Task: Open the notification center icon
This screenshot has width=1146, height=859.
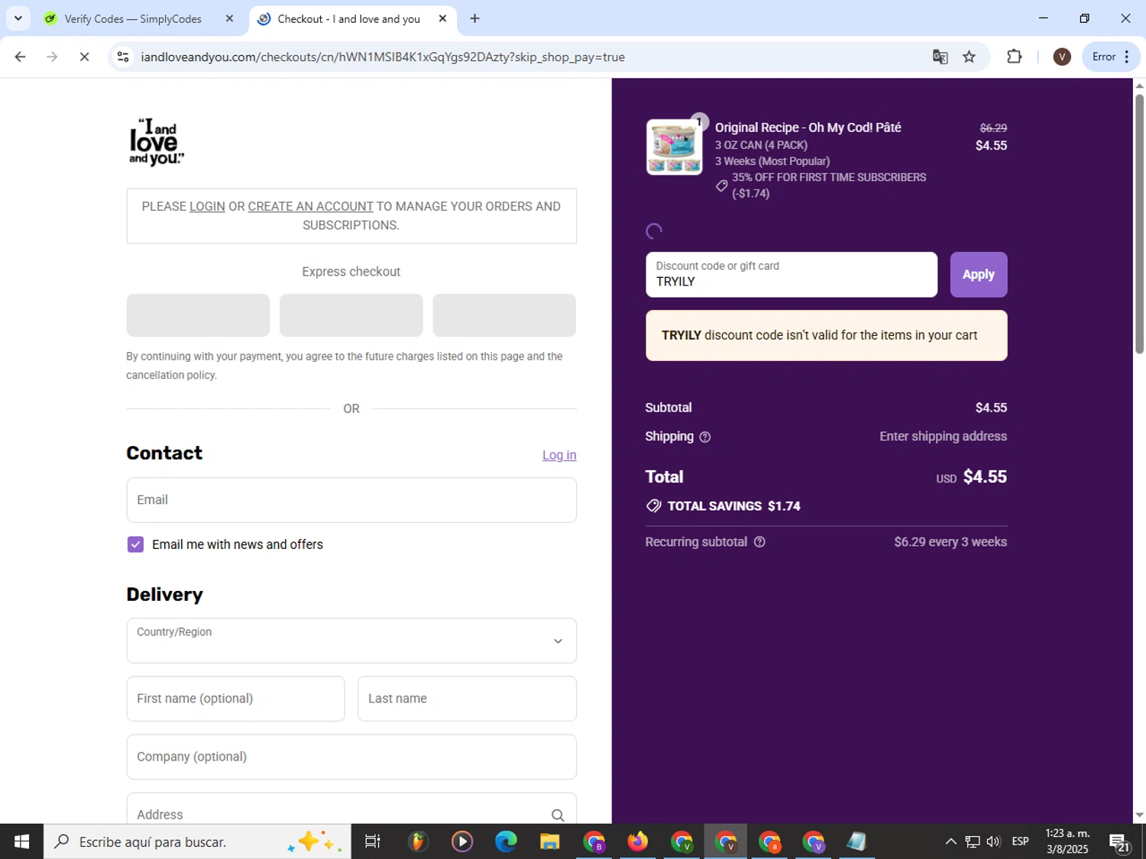Action: coord(1120,842)
